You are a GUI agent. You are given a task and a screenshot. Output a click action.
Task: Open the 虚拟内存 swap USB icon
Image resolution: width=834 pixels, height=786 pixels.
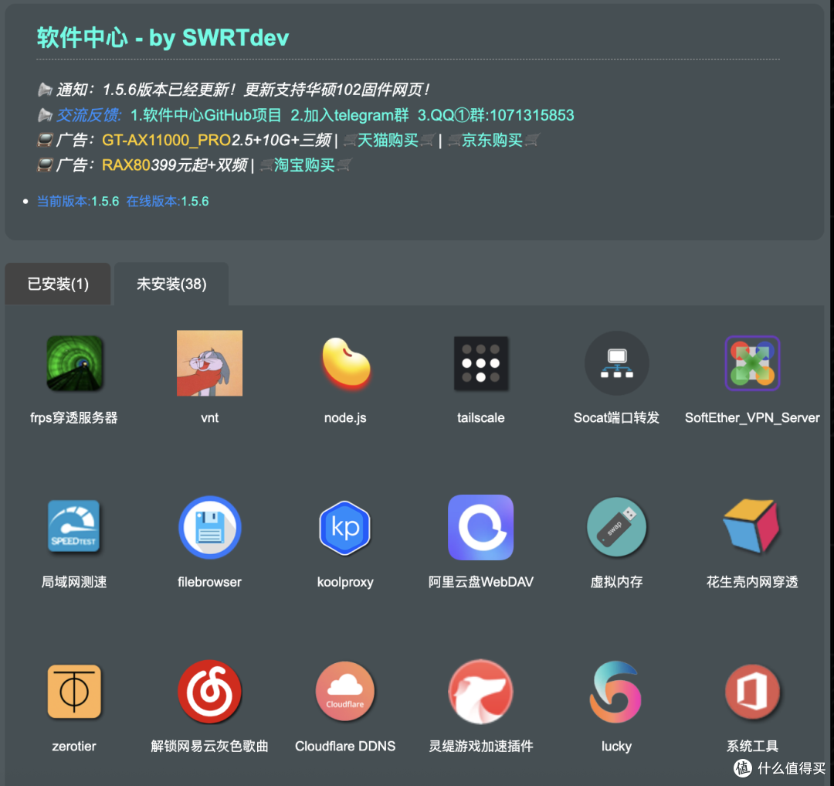tap(616, 527)
